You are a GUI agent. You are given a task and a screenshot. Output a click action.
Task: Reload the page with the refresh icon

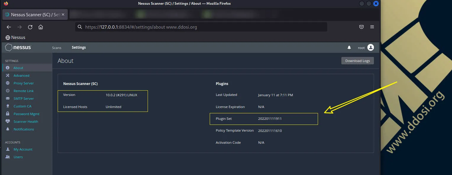click(x=30, y=27)
